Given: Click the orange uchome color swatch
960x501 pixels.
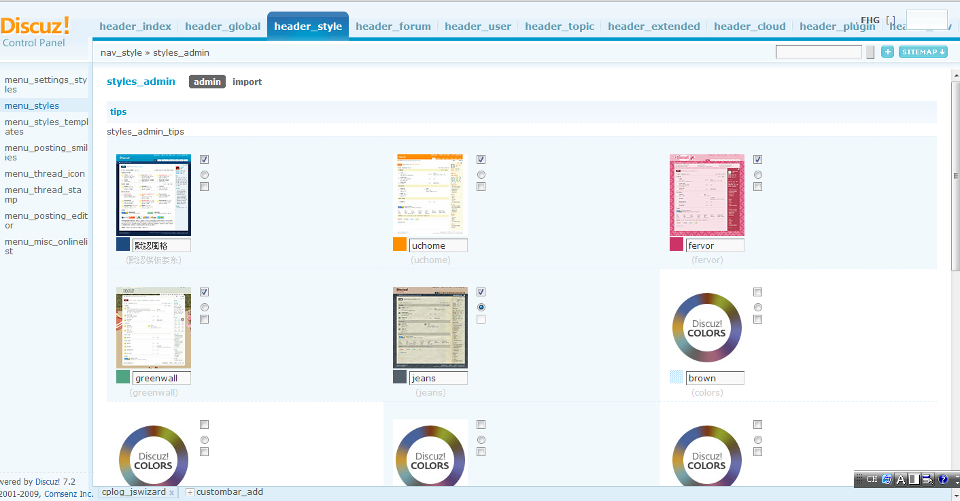Looking at the screenshot, I should [400, 245].
